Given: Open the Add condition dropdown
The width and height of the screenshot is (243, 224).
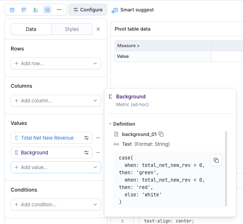Looking at the screenshot, I should [x=56, y=204].
